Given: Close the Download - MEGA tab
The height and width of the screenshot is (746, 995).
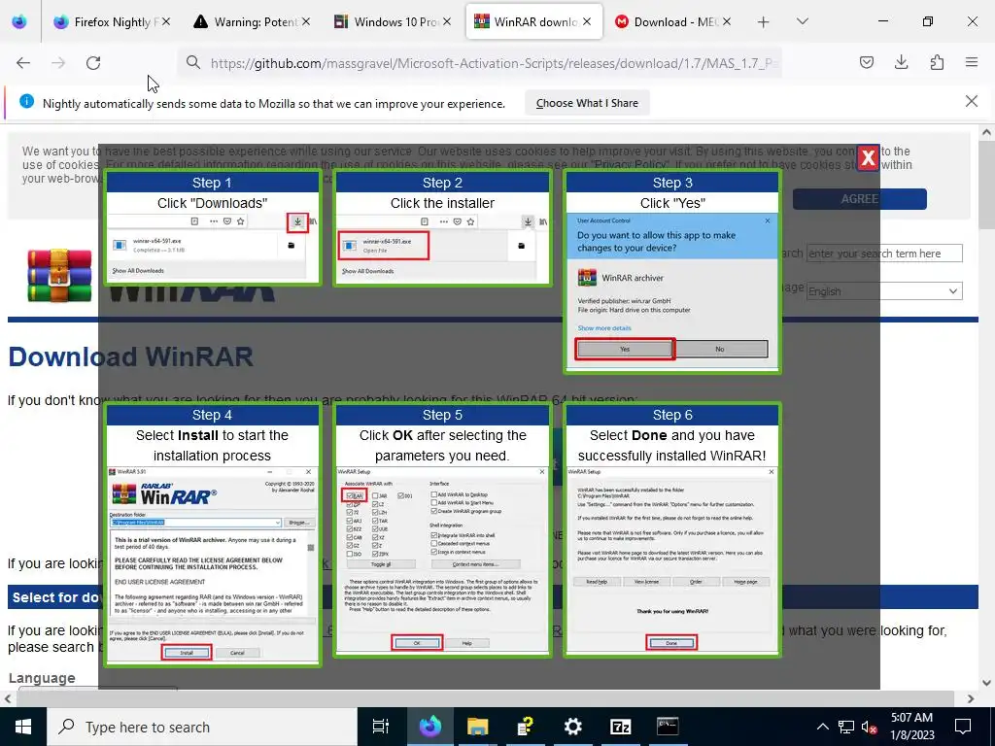Looking at the screenshot, I should 727,21.
